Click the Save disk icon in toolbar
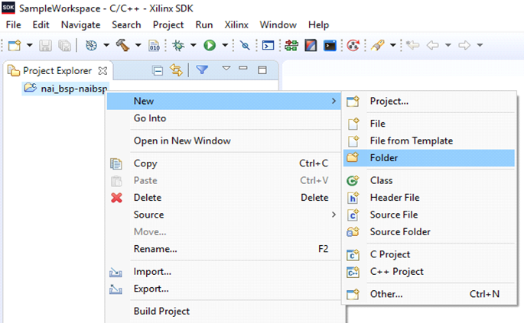The height and width of the screenshot is (323, 524). coord(47,45)
